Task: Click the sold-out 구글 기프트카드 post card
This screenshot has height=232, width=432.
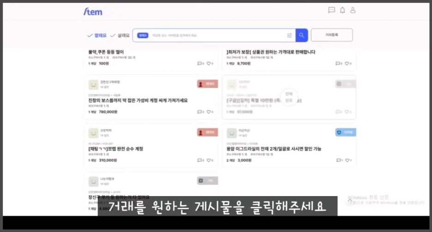Action: tap(289, 97)
